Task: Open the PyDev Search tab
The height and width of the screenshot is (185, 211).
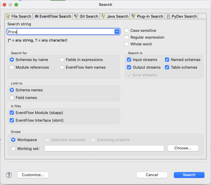Action: coord(184,16)
